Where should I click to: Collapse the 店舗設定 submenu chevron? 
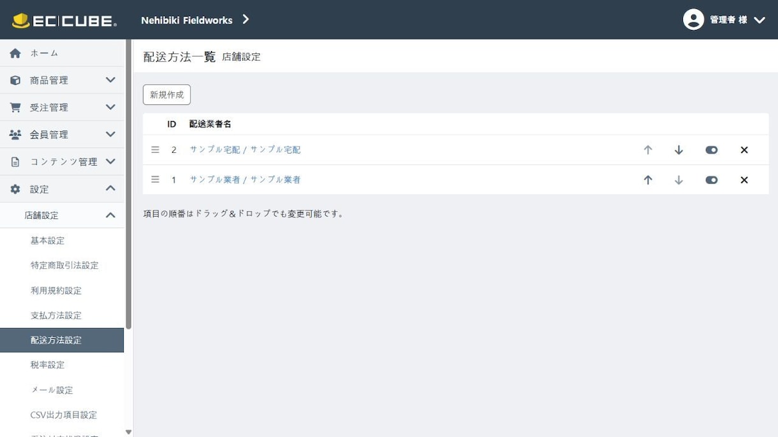coord(110,215)
